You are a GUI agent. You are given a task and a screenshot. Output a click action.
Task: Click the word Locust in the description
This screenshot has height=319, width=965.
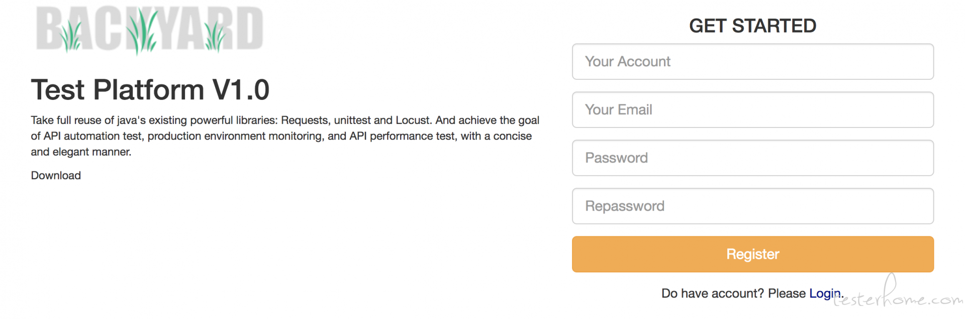[412, 120]
